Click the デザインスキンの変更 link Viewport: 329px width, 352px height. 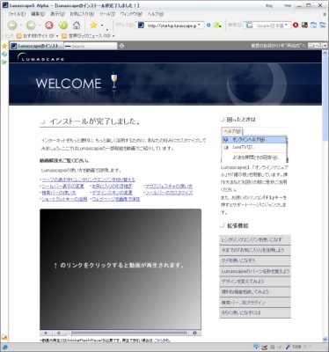coord(112,193)
